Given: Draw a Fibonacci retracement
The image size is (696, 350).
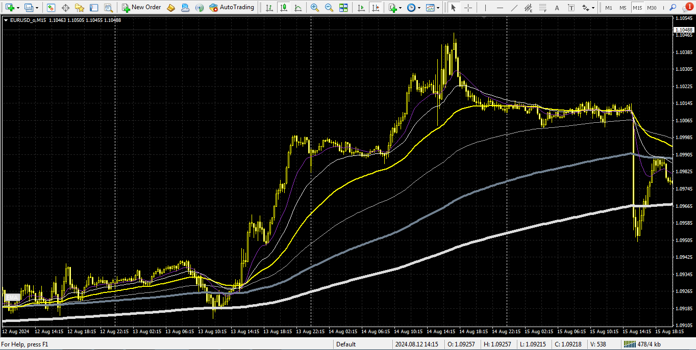Looking at the screenshot, I should [x=542, y=8].
